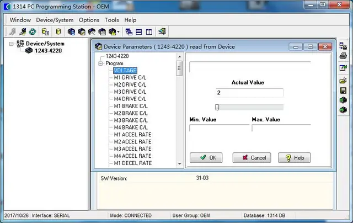The width and height of the screenshot is (353, 223).
Task: Select the M4 BRAKE C/L parameter
Action: click(131, 128)
